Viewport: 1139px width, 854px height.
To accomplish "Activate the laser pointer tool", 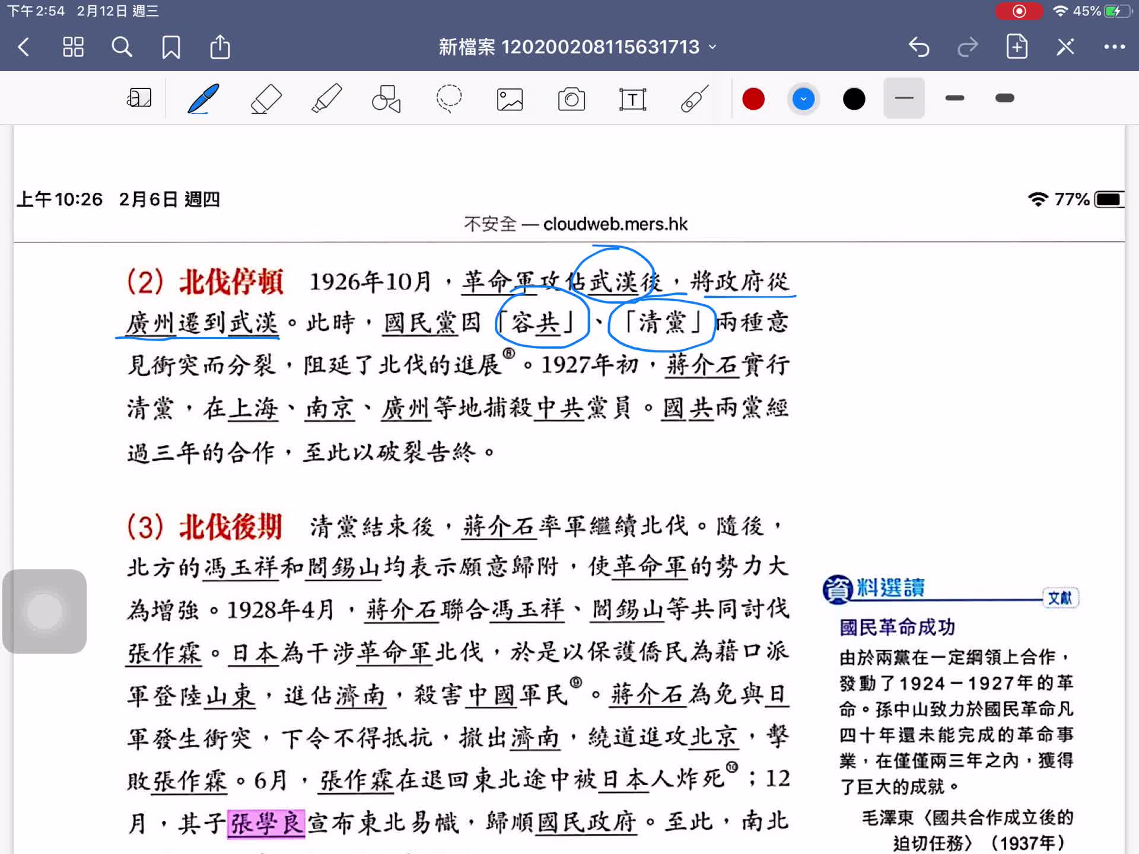I will (x=695, y=98).
